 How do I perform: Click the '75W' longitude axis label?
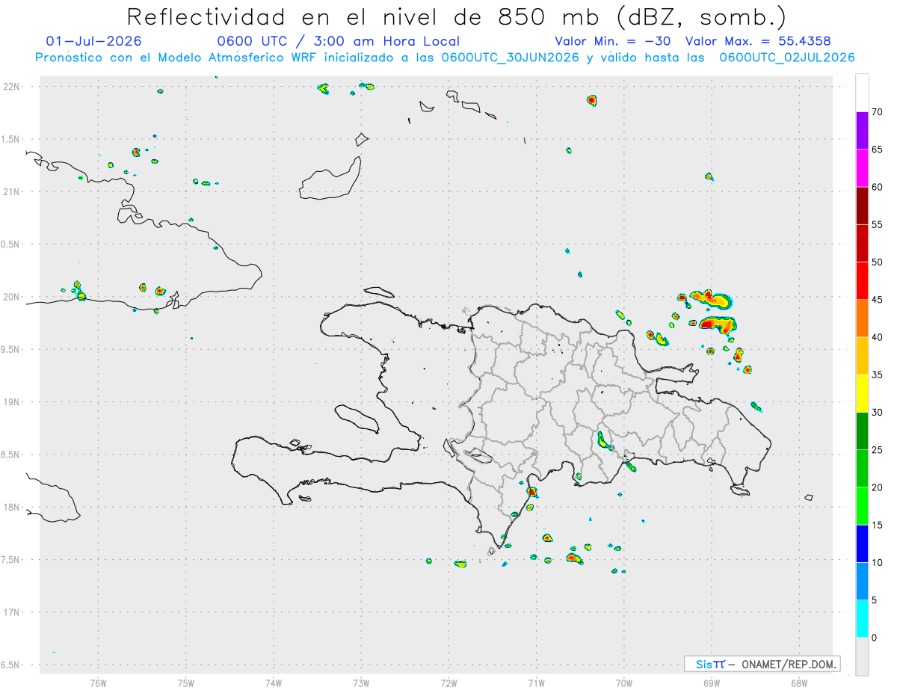(186, 683)
